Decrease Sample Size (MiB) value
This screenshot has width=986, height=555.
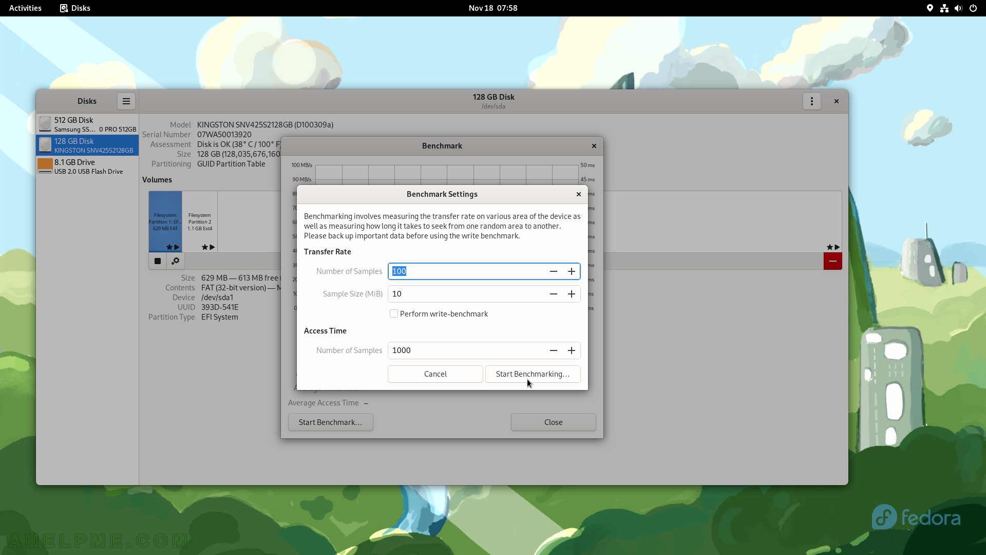[x=553, y=294]
